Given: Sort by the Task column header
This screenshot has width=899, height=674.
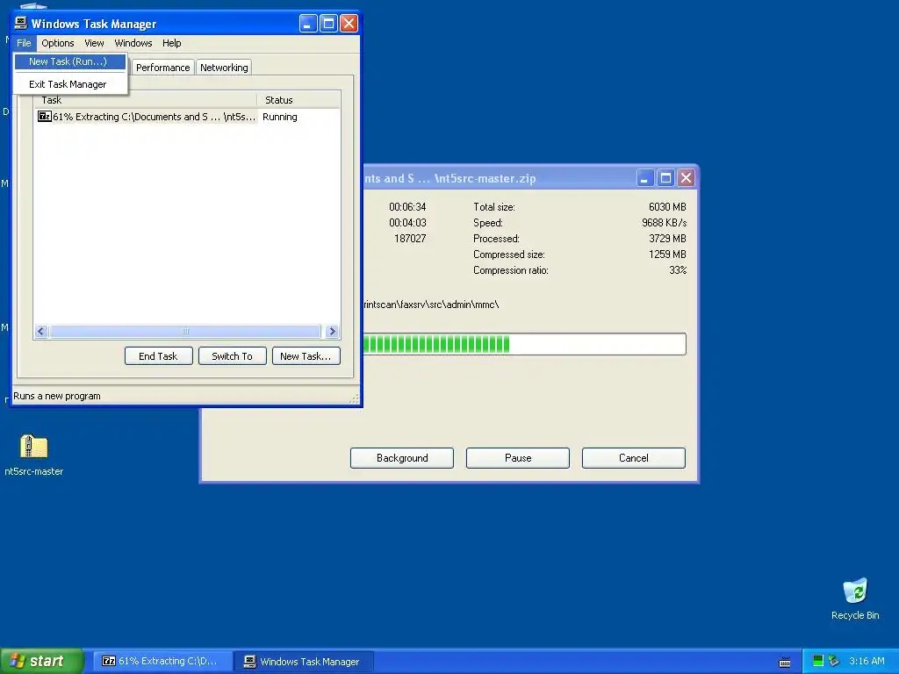Looking at the screenshot, I should (146, 100).
